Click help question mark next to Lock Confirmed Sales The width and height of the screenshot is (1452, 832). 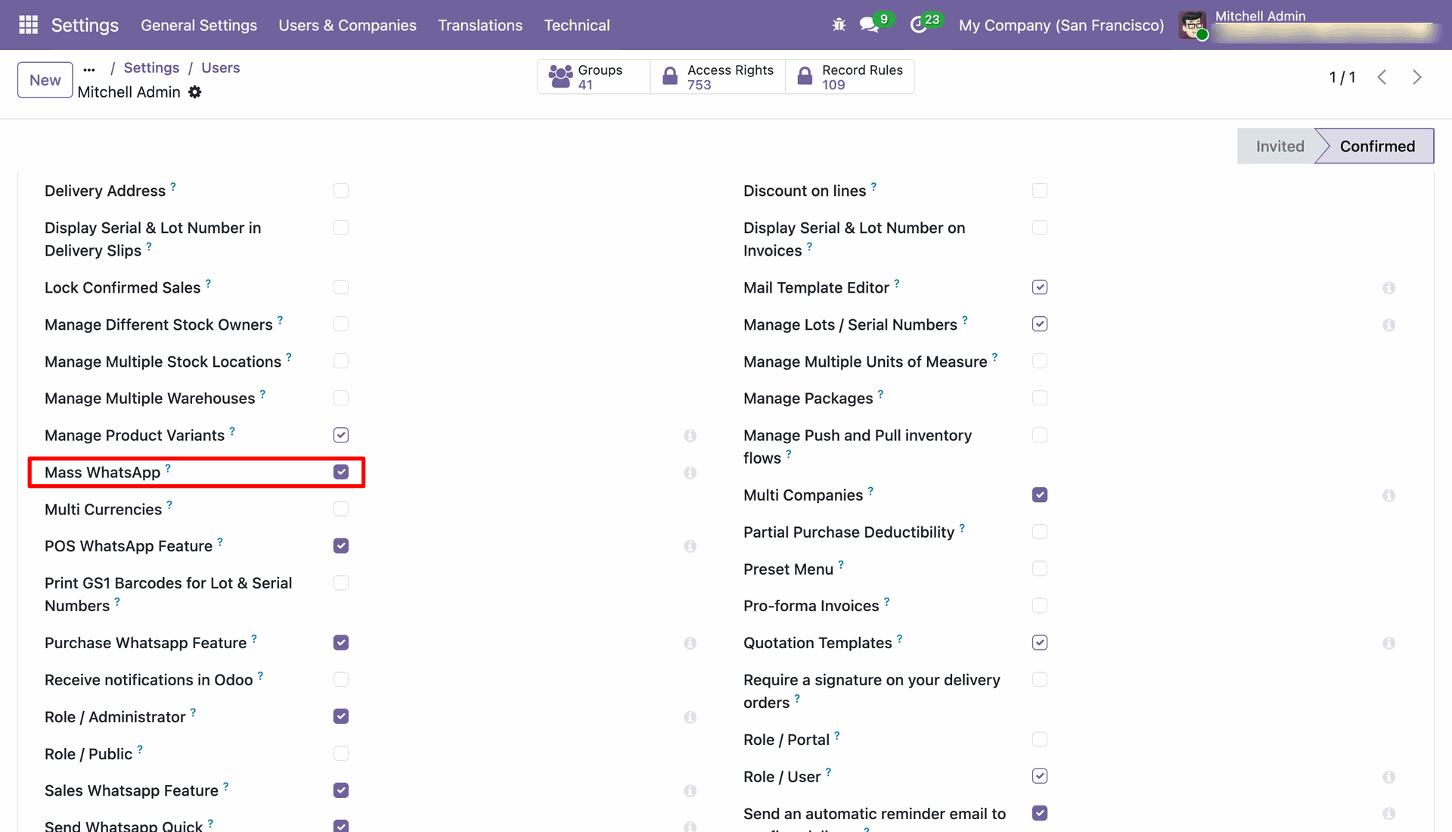tap(208, 283)
